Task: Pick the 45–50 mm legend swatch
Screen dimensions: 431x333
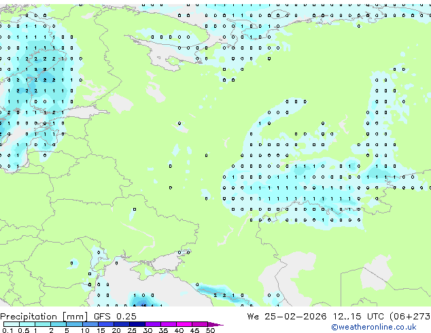Action: pos(200,324)
